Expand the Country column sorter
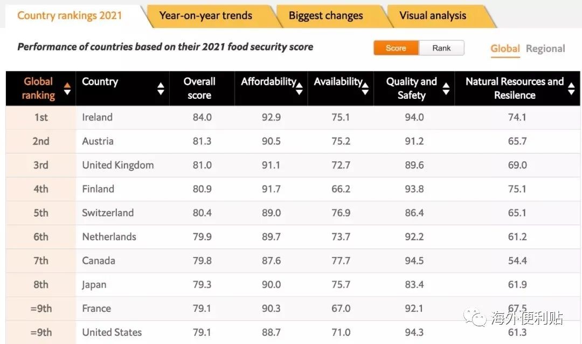 pos(161,88)
